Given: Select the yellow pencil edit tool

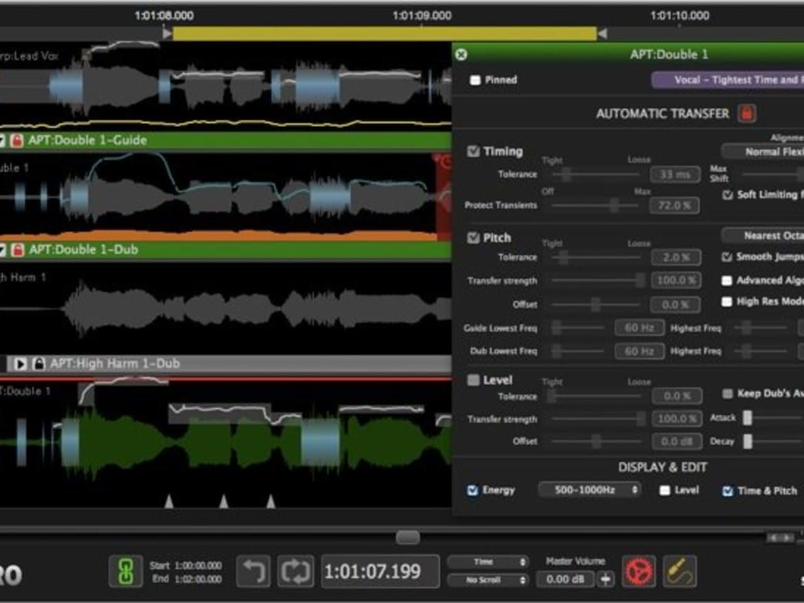Looking at the screenshot, I should pyautogui.click(x=679, y=571).
